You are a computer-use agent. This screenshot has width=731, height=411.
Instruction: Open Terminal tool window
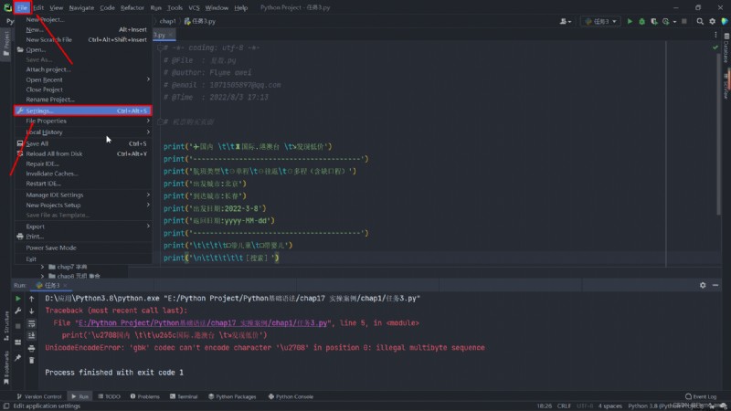[x=184, y=396]
